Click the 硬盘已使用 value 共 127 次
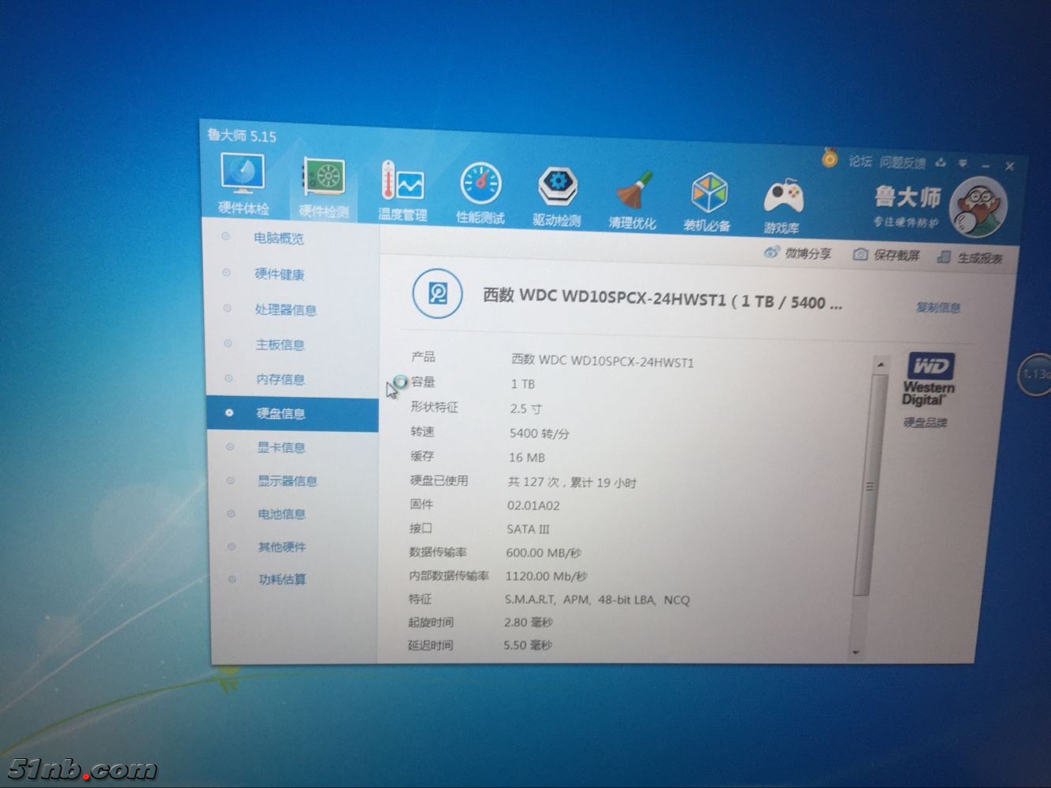 tap(572, 482)
